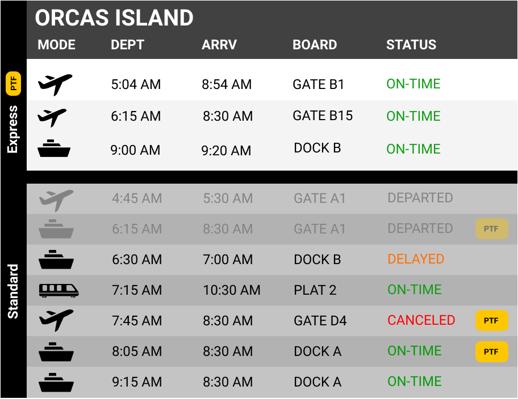Select the Express section side tab
The image size is (518, 399).
13,129
